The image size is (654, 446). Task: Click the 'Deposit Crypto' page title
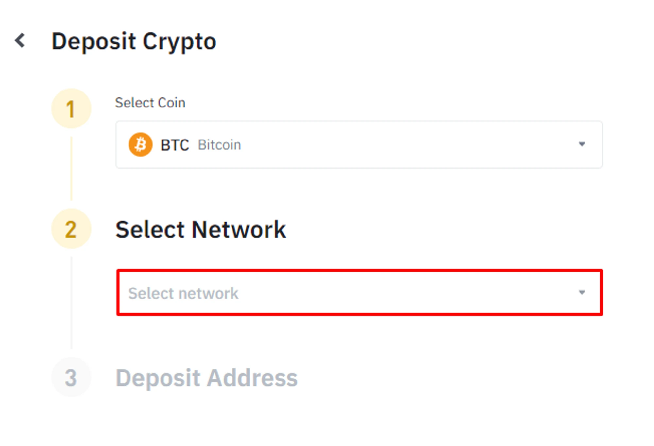coord(134,41)
